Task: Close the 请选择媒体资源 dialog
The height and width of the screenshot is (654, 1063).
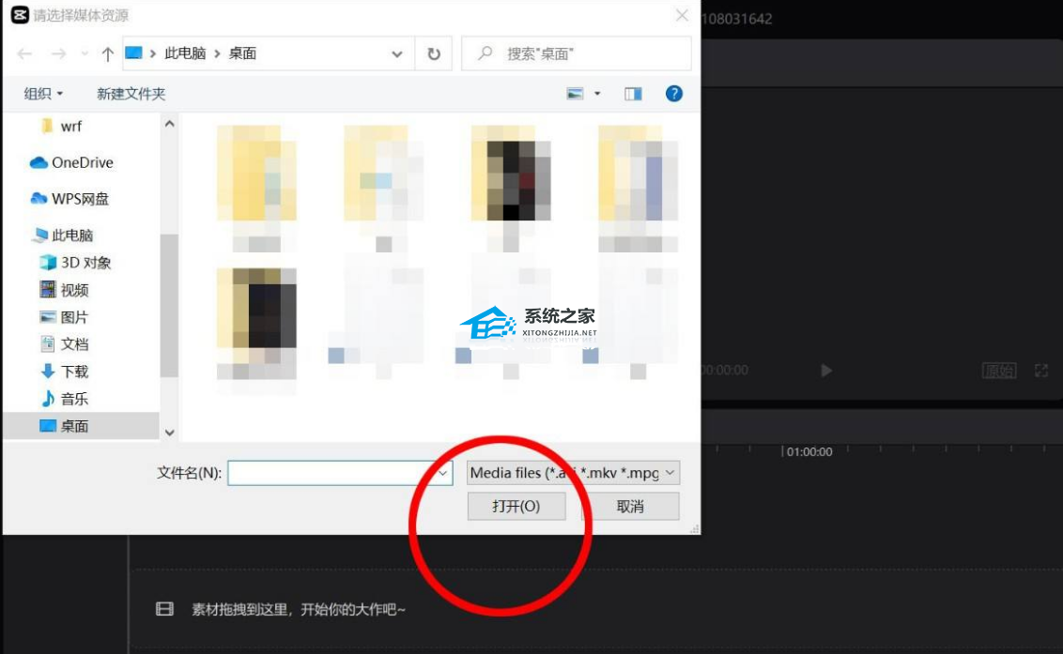Action: point(682,15)
